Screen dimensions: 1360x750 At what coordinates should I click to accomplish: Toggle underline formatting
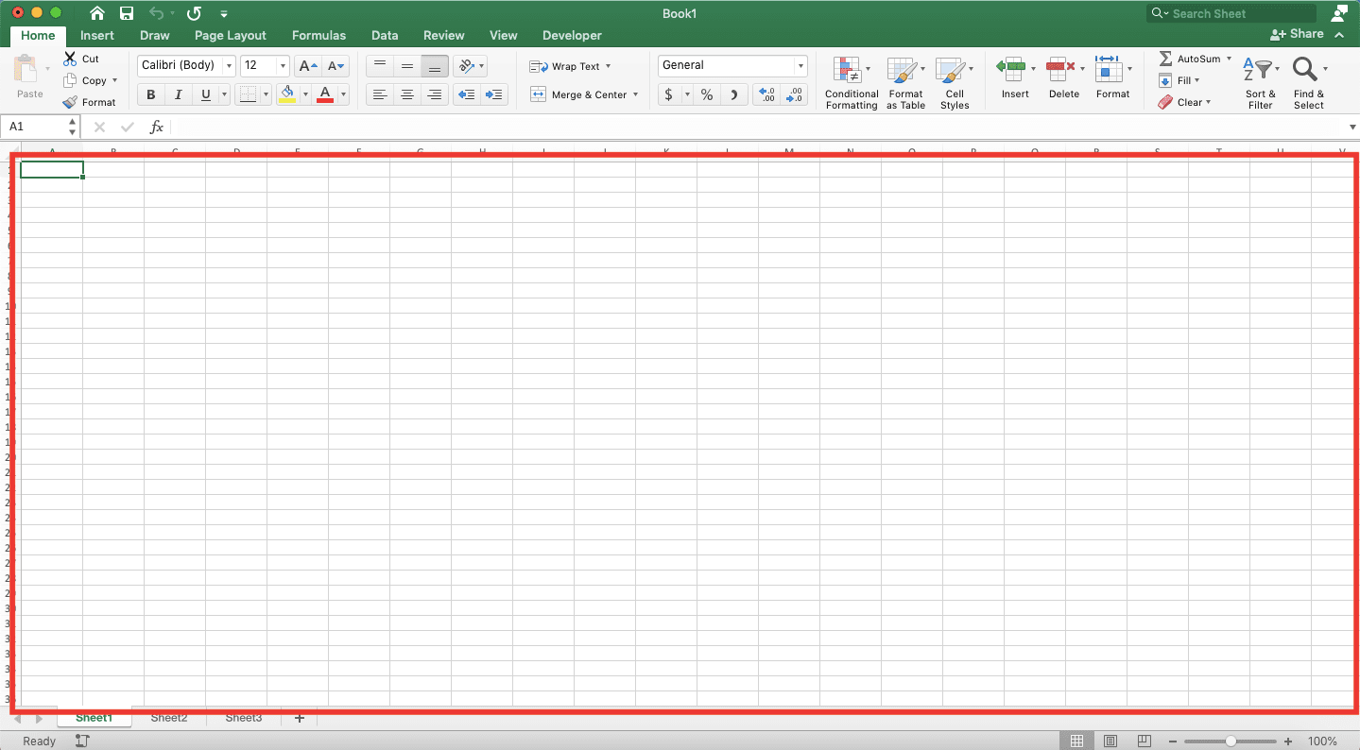tap(205, 94)
